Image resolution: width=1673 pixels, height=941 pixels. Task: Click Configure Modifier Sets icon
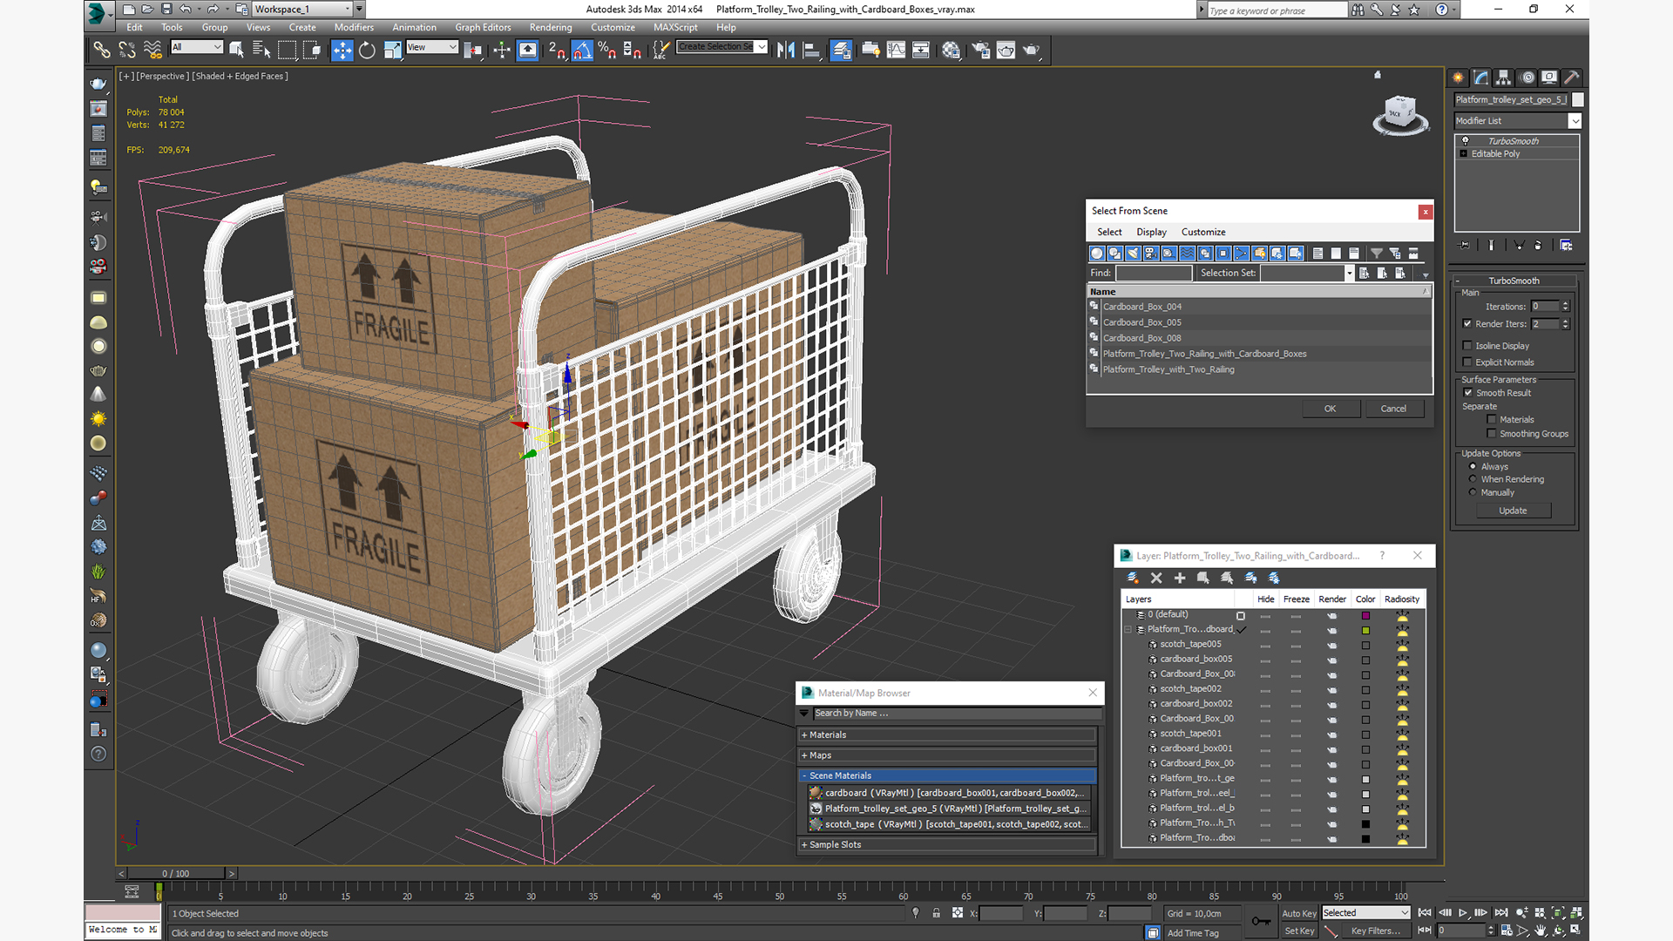pyautogui.click(x=1566, y=246)
